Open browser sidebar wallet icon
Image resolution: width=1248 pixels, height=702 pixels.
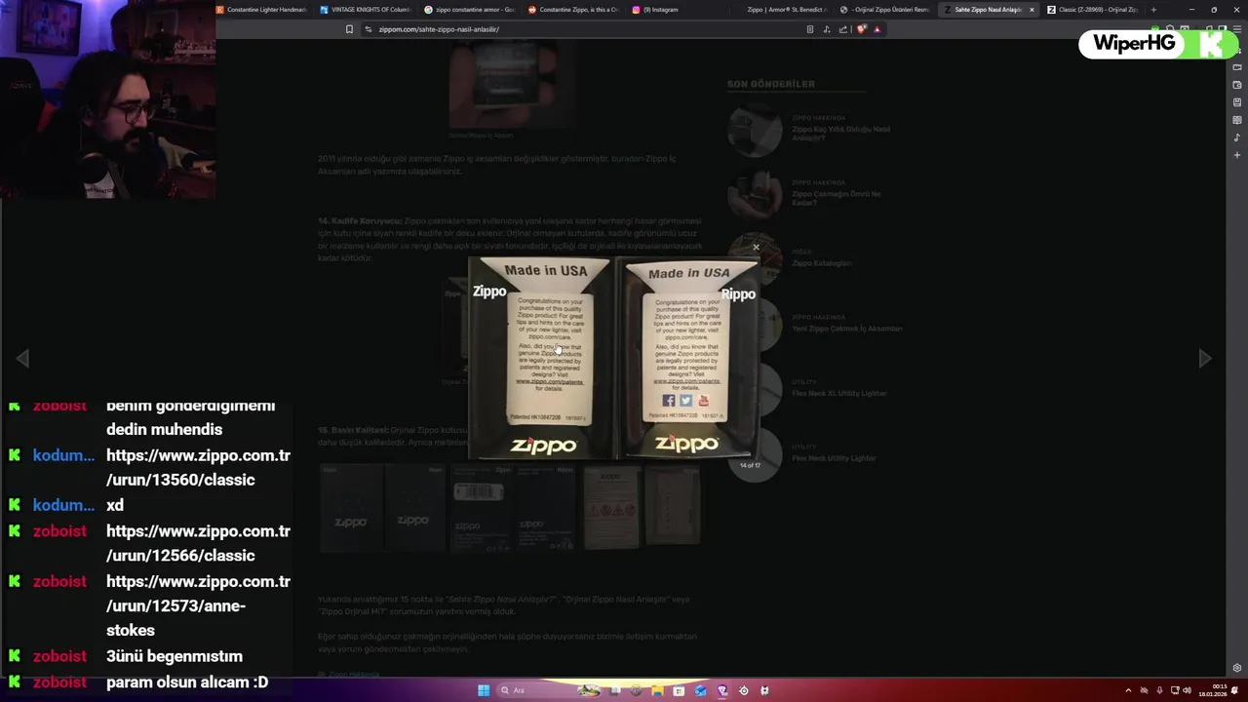point(1237,85)
